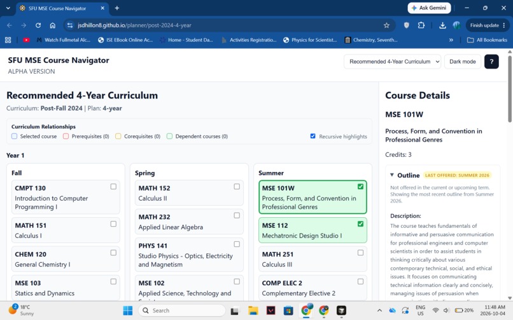This screenshot has width=513, height=320.
Task: View site information icon in address bar
Action: coord(69,25)
